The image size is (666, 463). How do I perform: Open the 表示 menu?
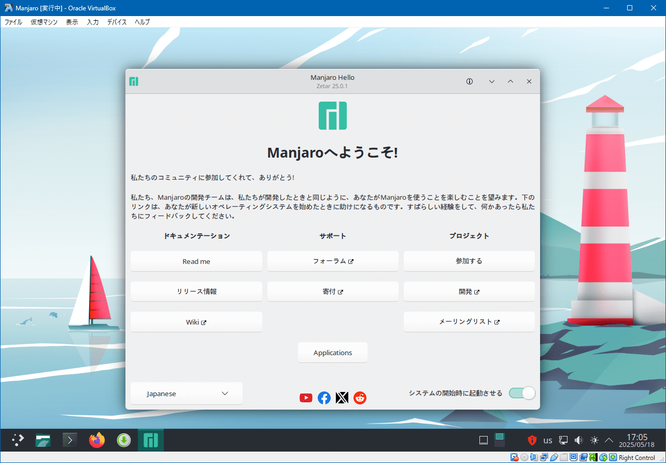click(x=72, y=22)
